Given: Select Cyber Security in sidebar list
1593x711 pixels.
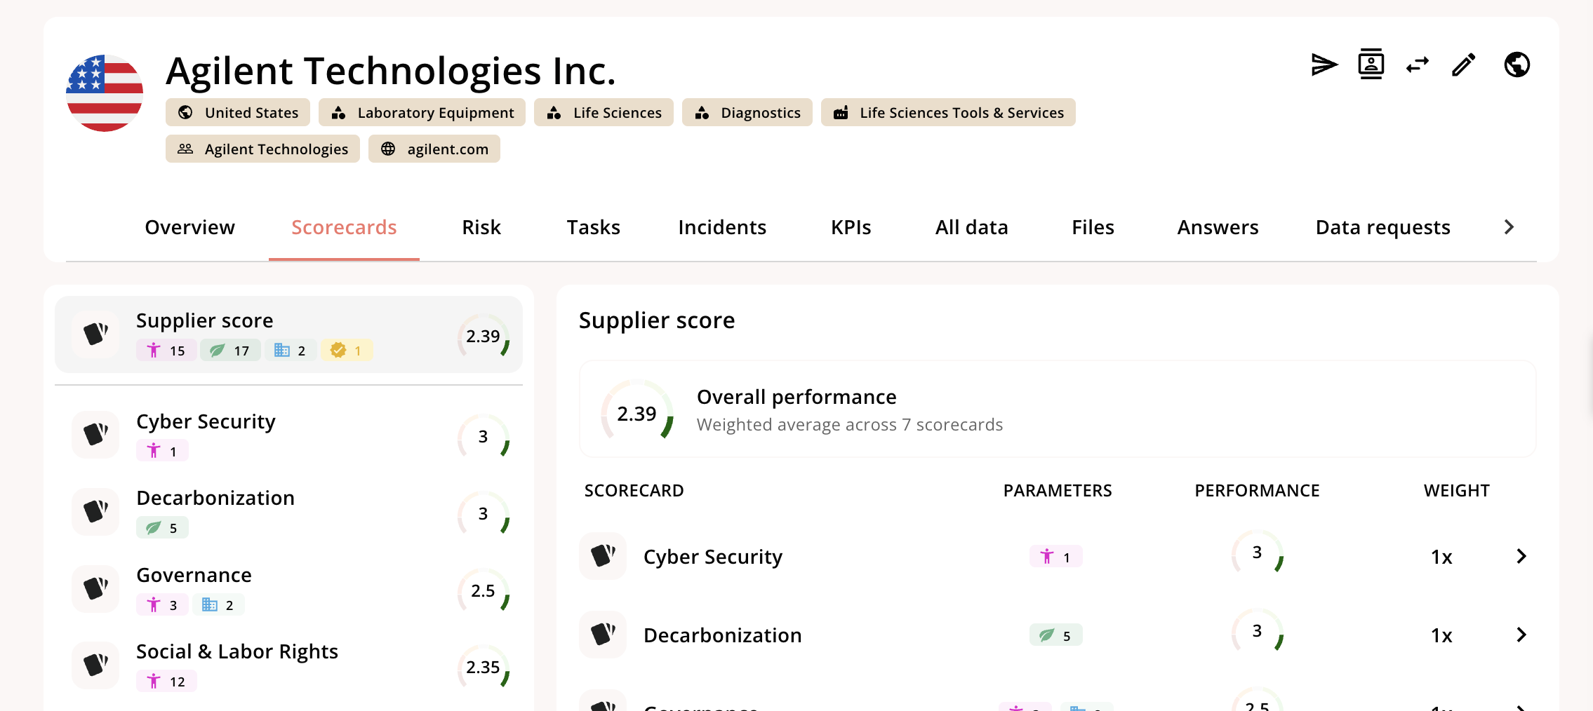Looking at the screenshot, I should [x=289, y=435].
